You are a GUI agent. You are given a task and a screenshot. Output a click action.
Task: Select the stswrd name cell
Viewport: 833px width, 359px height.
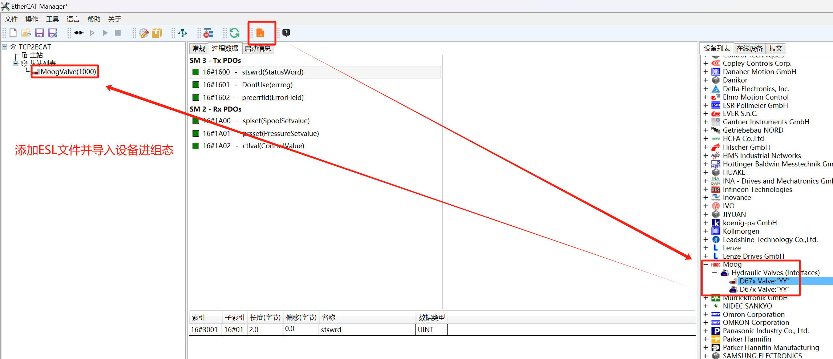367,330
